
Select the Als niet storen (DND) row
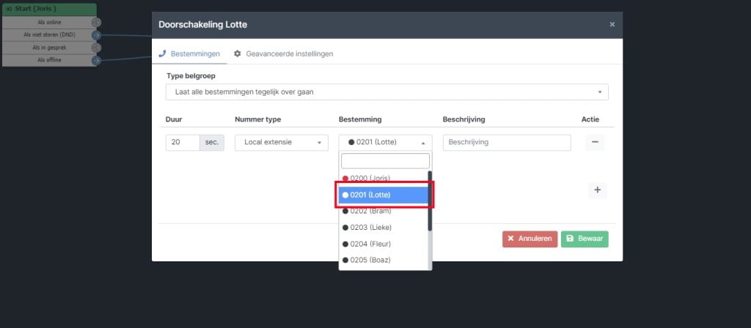49,35
